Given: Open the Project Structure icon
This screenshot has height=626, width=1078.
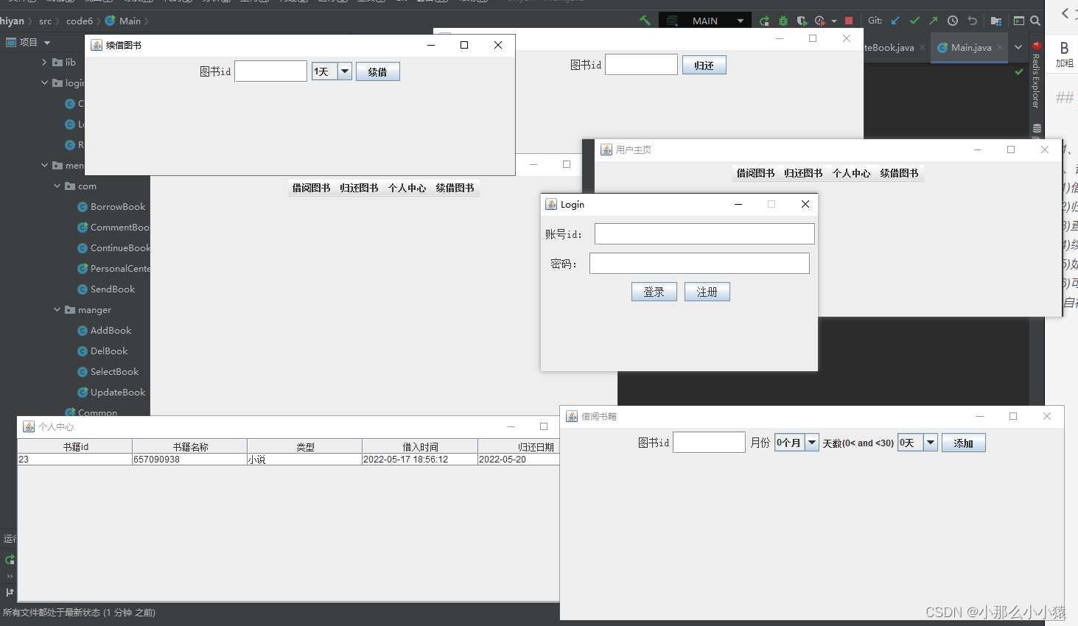Looking at the screenshot, I should click(996, 21).
